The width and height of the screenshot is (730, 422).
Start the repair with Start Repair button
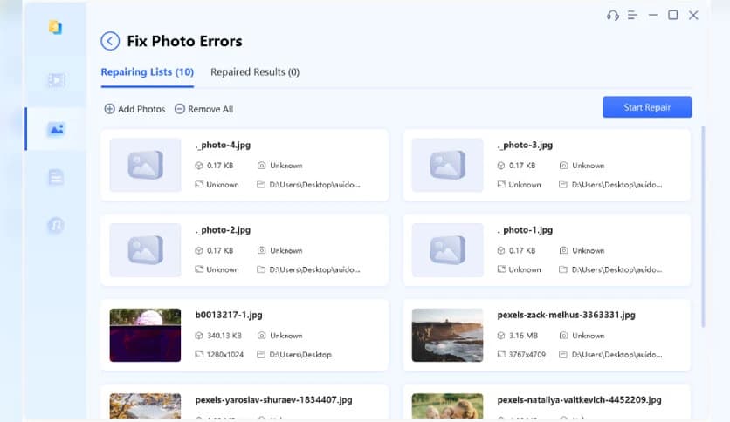point(647,107)
